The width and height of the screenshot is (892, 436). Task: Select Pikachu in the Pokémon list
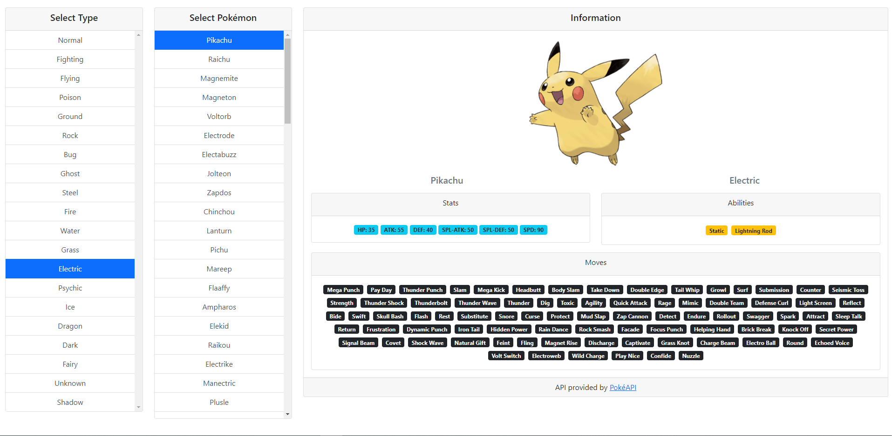click(x=219, y=40)
